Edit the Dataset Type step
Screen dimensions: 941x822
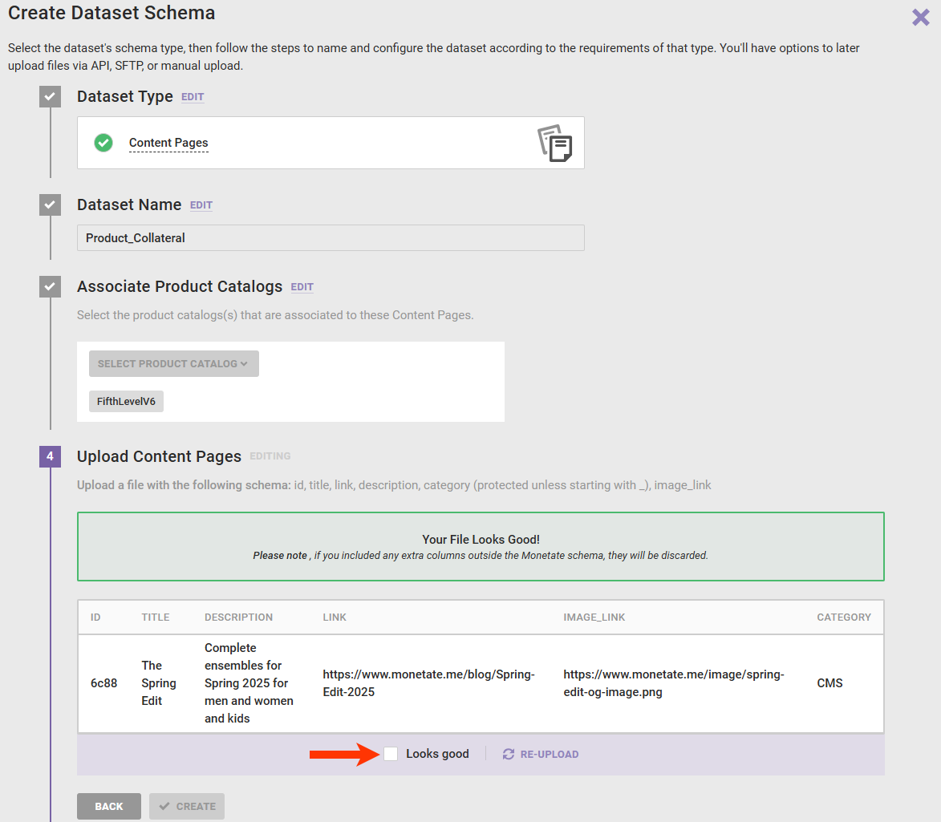(x=193, y=97)
